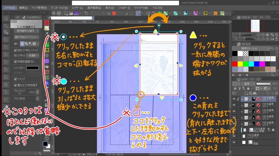
Task: Click the New raster layer icon
Action: pyautogui.click(x=246, y=93)
